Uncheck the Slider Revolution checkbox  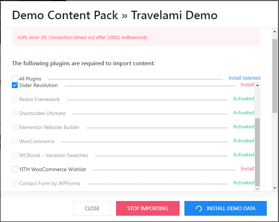point(15,85)
